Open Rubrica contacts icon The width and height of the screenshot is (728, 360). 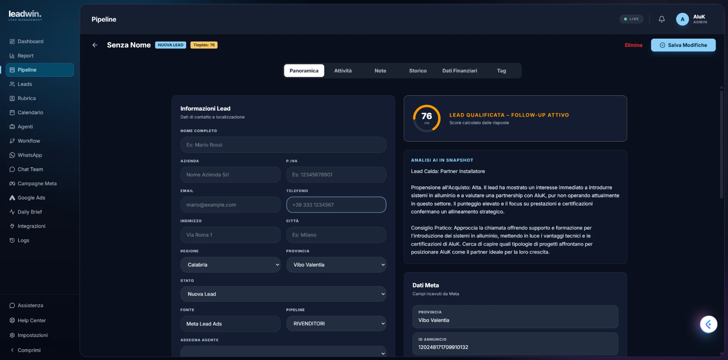(x=12, y=98)
